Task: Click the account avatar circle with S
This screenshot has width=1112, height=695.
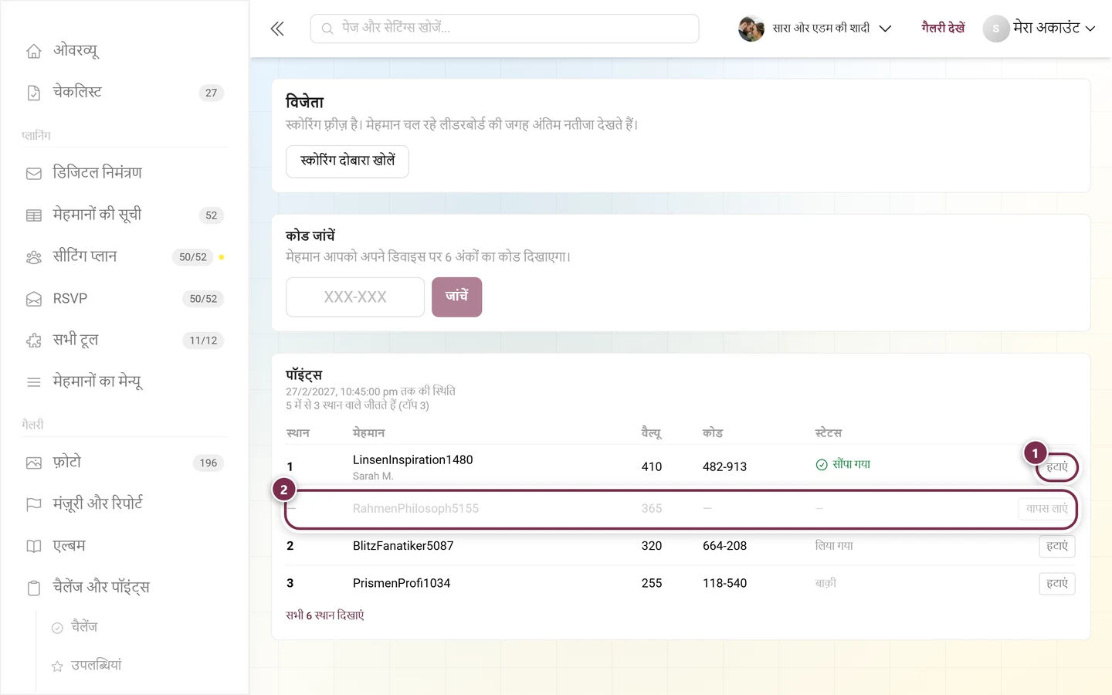Action: tap(996, 29)
